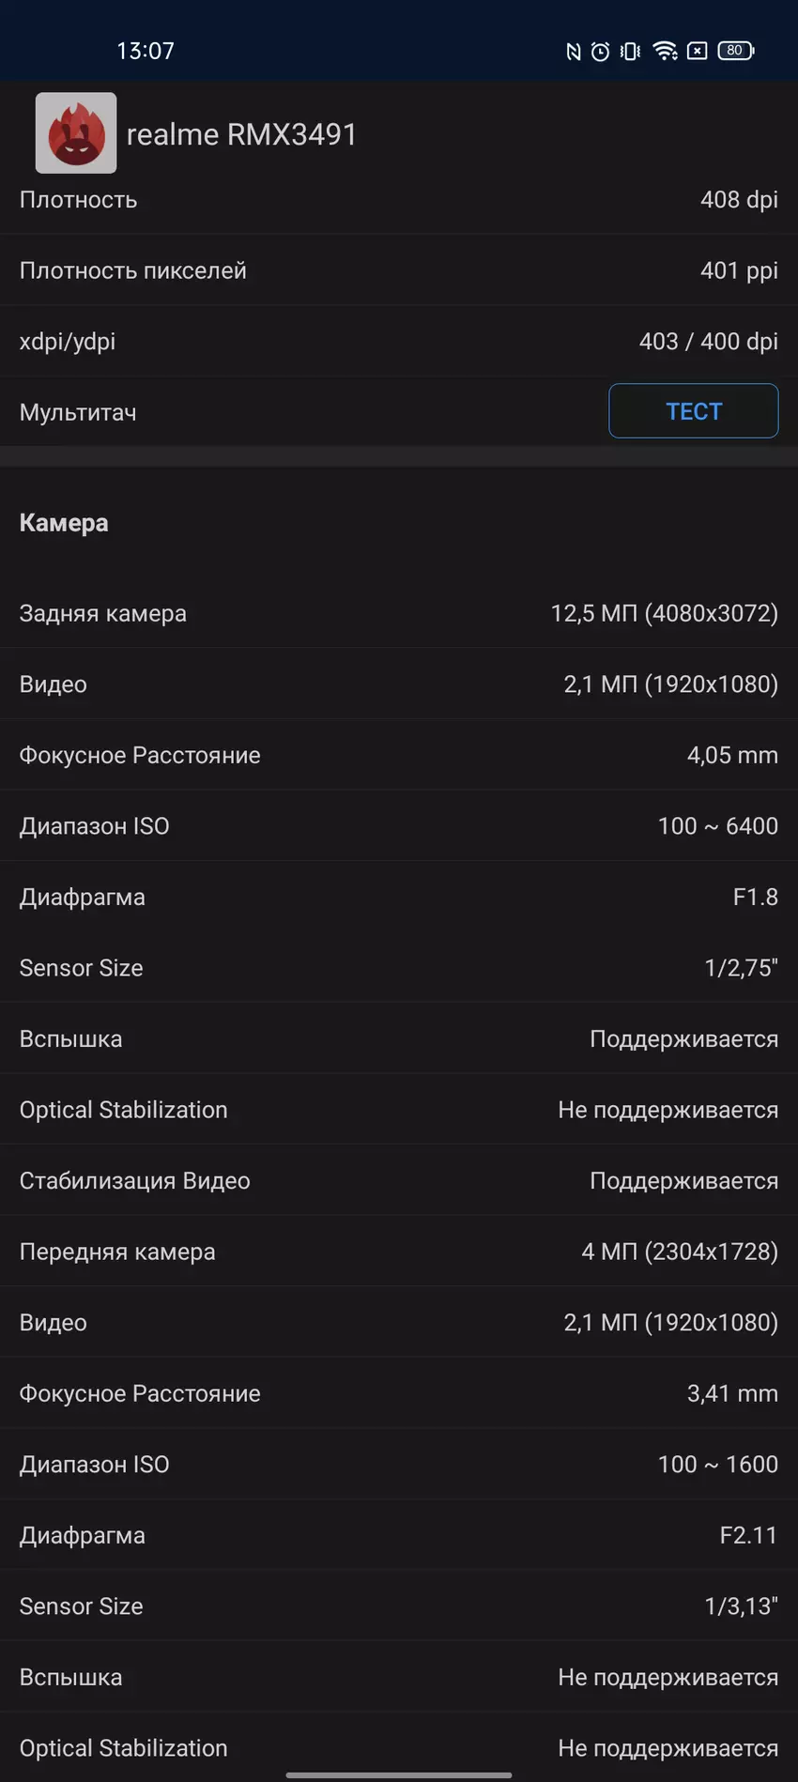
Task: Tap the status bar clock 13:07
Action: (x=146, y=51)
